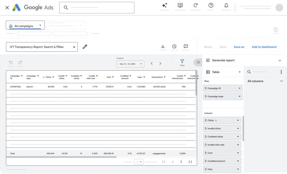Click the 1,215,583 impressions cell
Screen dimensions: 287x174
point(141,87)
